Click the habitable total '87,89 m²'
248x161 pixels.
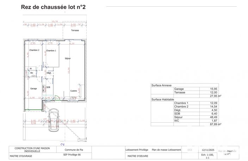tap(216, 124)
